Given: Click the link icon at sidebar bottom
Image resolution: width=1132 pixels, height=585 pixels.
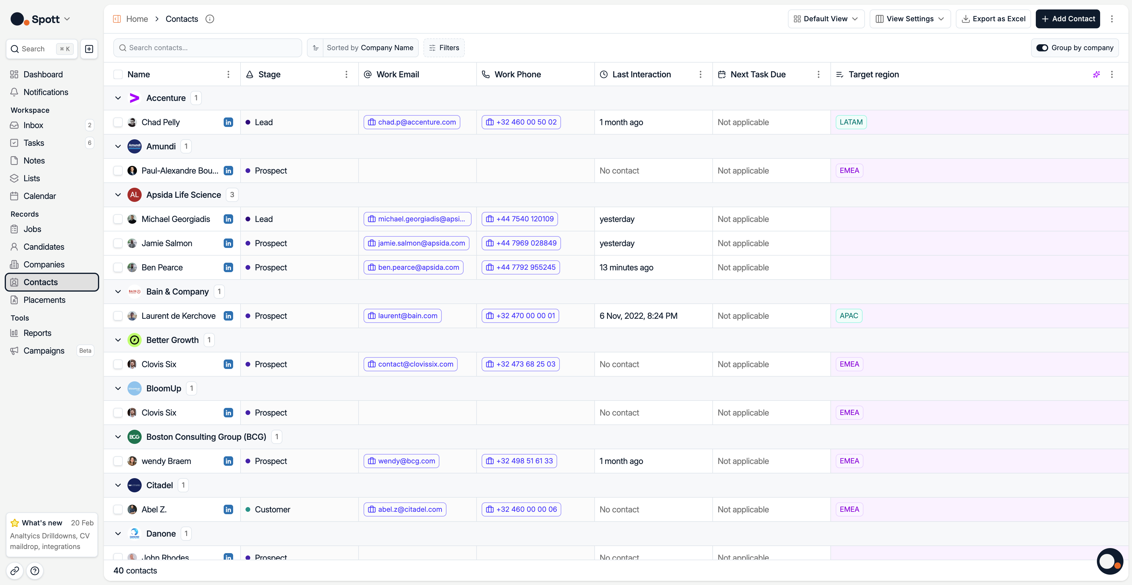Looking at the screenshot, I should pyautogui.click(x=14, y=571).
